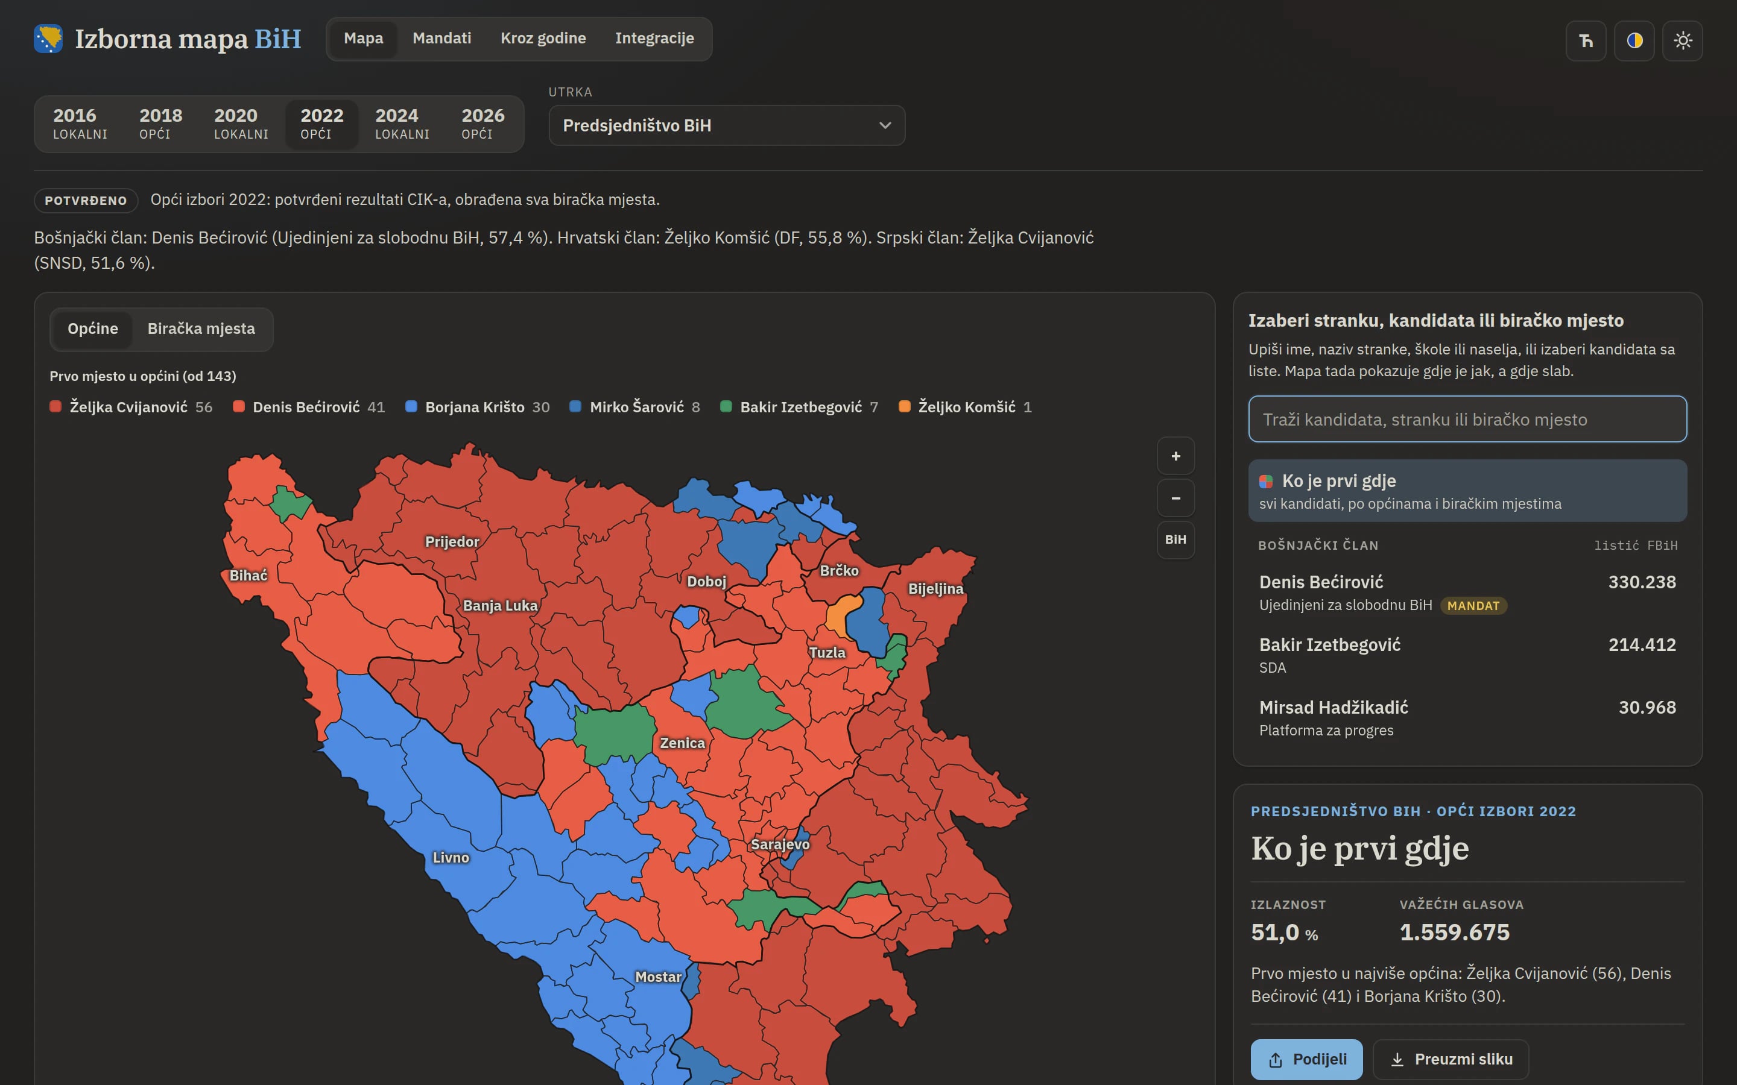
Task: Select the 2020 Lokalni election year
Action: coord(241,124)
